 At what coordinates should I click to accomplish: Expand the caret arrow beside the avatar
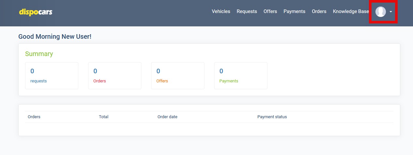tap(391, 12)
